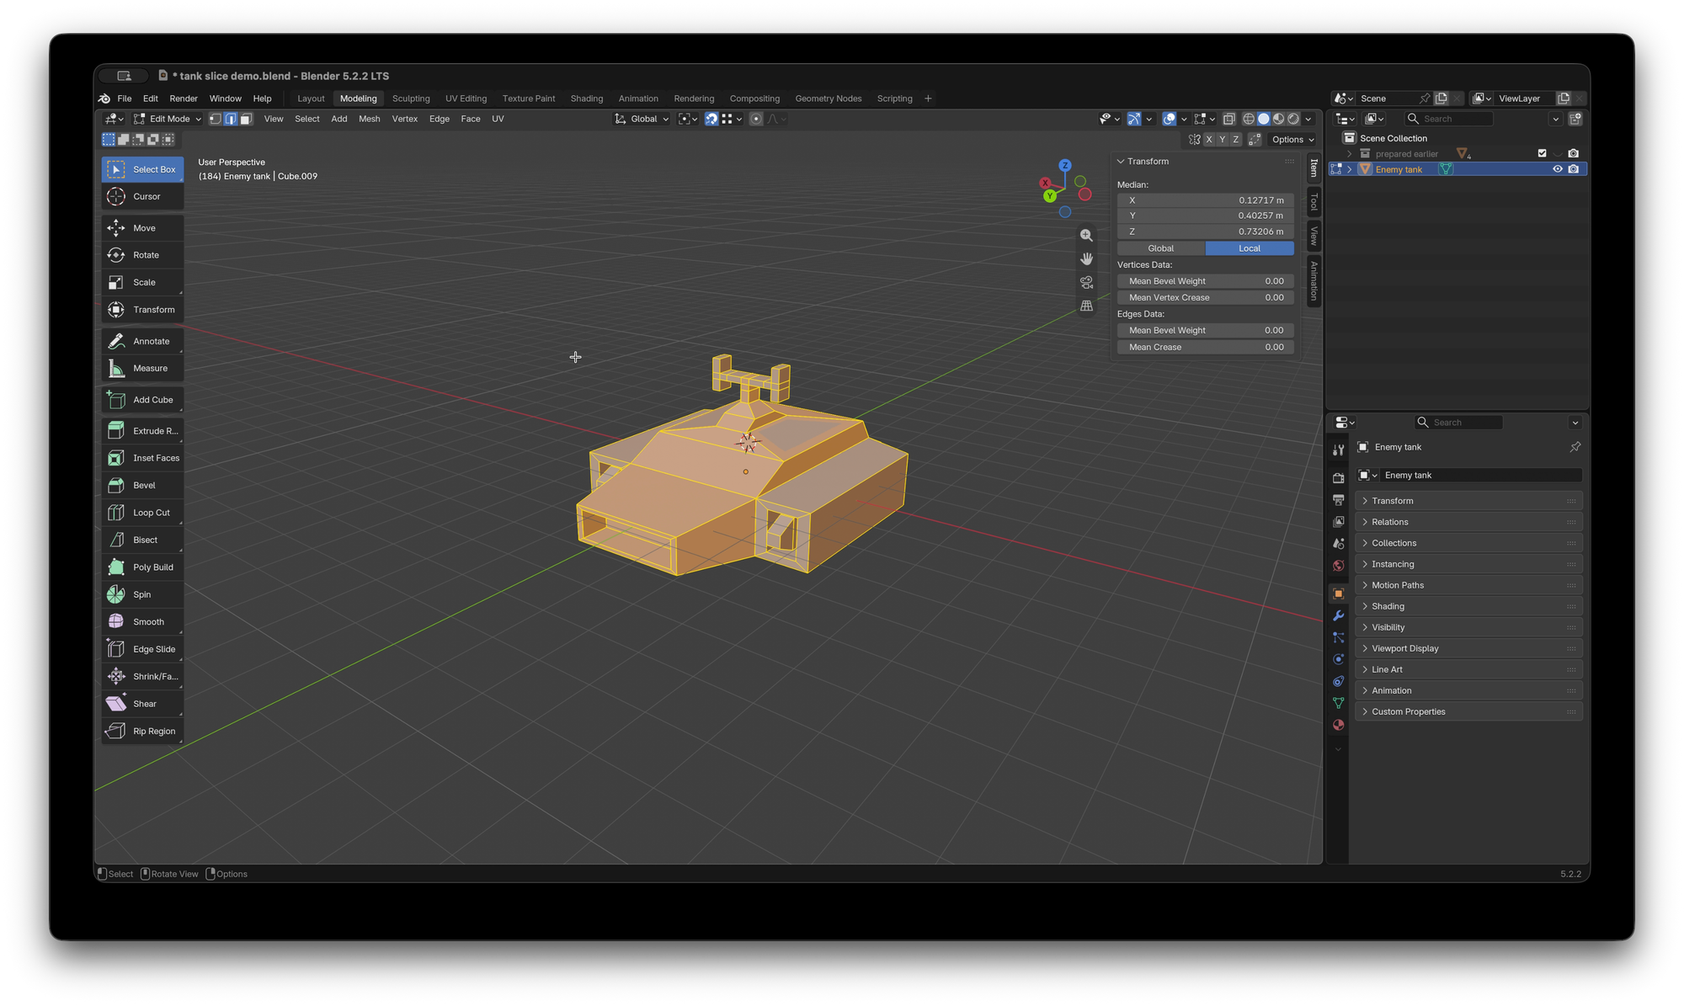
Task: Select the Cursor tool
Action: [142, 196]
